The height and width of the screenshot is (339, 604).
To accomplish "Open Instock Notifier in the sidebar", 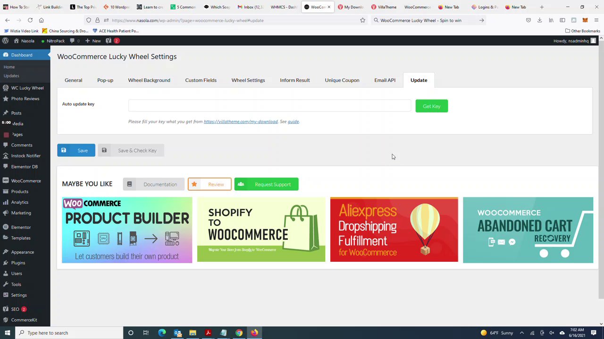I will point(25,156).
